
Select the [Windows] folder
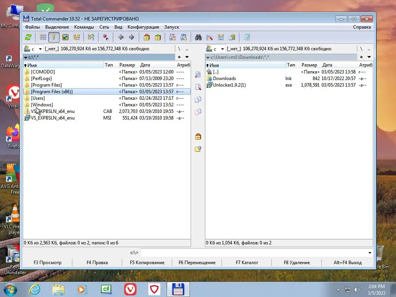point(107,105)
